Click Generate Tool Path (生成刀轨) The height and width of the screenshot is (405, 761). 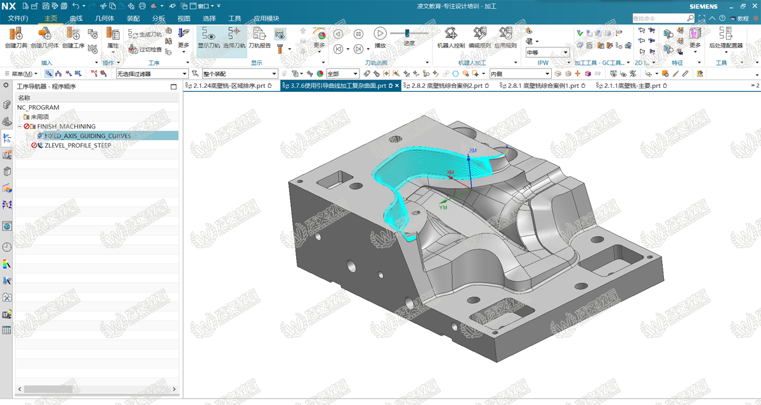[x=145, y=34]
